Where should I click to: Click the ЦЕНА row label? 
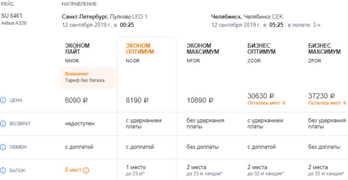click(x=17, y=101)
